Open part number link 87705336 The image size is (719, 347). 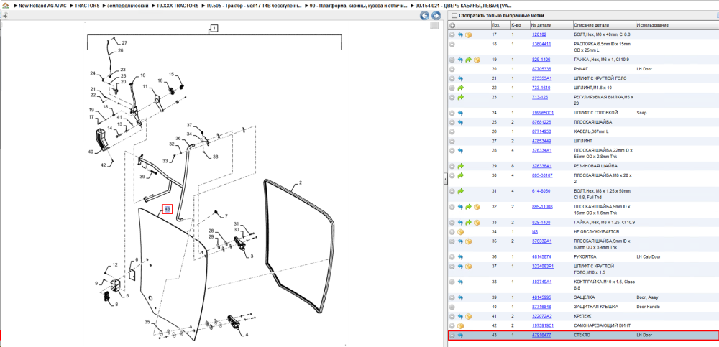point(541,69)
